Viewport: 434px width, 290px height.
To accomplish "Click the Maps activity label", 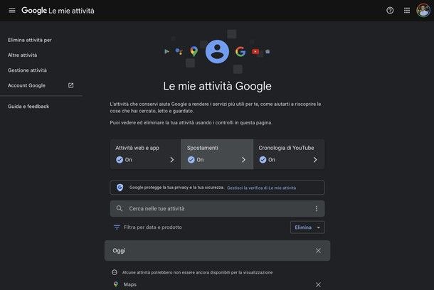I will point(130,284).
